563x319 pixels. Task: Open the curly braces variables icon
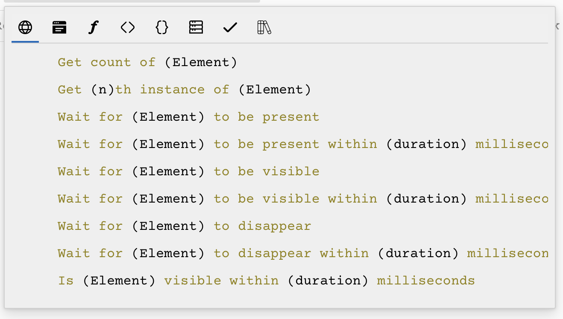click(x=161, y=27)
